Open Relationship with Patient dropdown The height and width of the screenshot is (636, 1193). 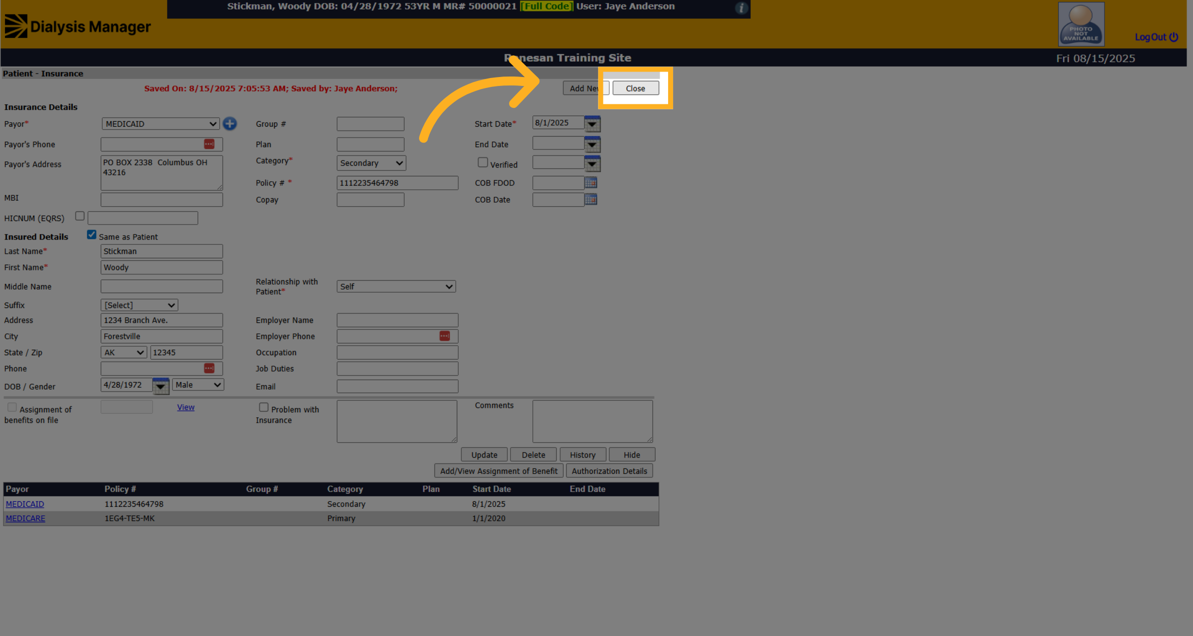click(x=396, y=287)
